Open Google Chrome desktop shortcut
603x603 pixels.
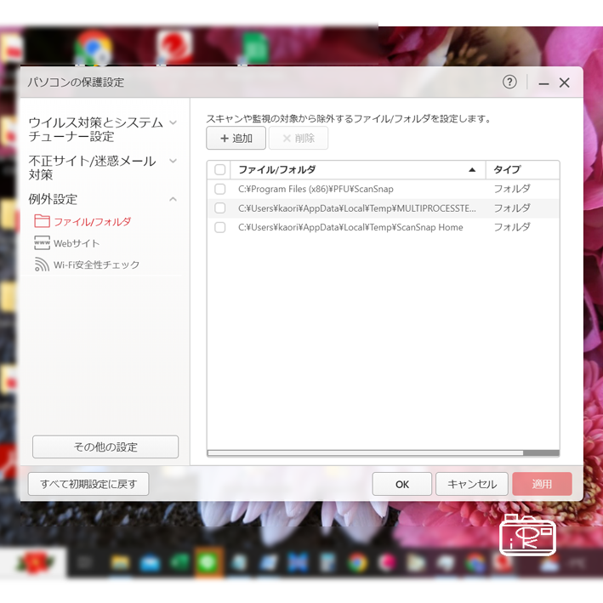pos(93,46)
